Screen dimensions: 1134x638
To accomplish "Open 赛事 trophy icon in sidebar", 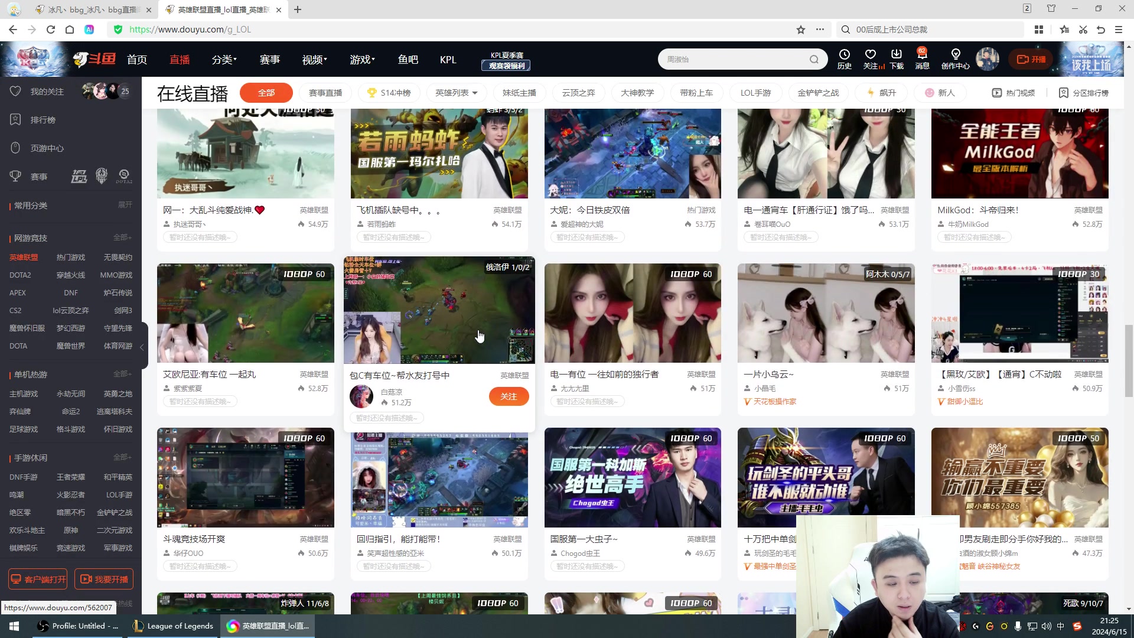I will point(16,176).
